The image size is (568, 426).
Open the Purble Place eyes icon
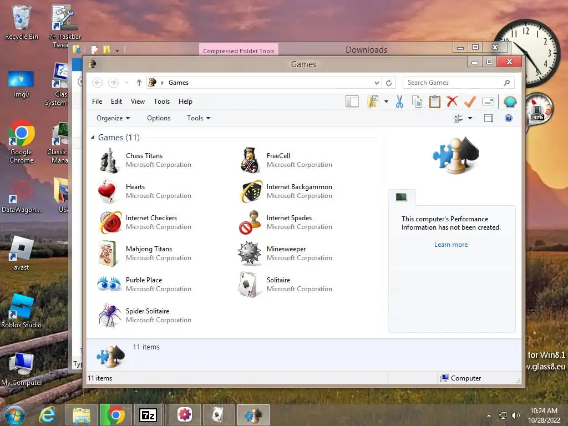[x=109, y=284]
